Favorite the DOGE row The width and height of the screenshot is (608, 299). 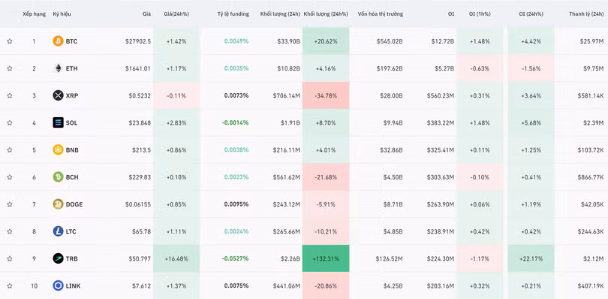coord(10,204)
